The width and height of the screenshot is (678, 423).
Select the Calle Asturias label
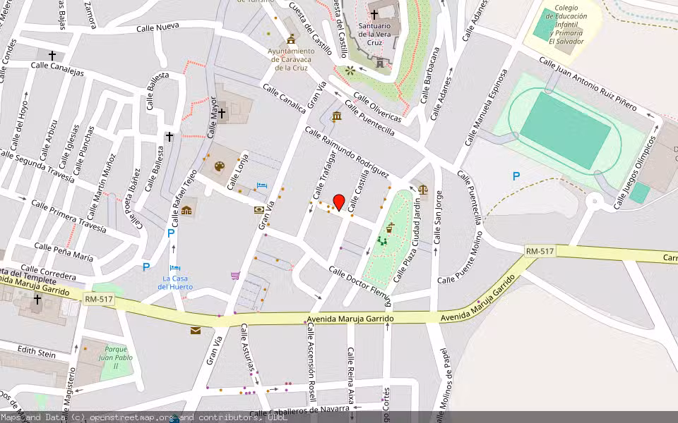point(248,348)
